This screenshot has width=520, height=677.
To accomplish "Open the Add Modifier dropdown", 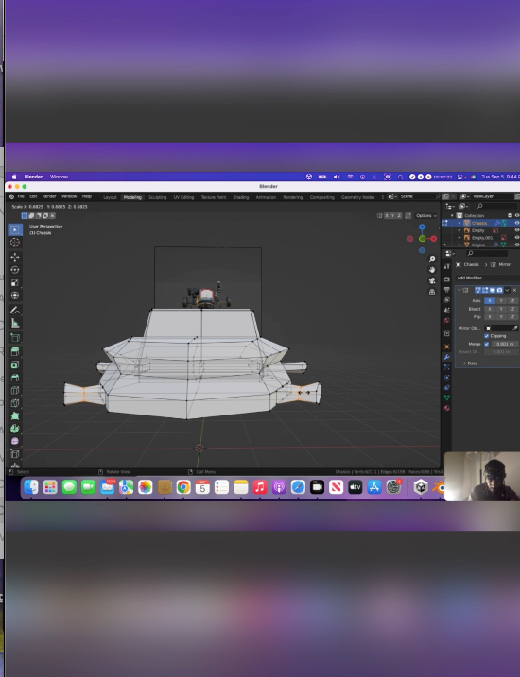I will (488, 278).
